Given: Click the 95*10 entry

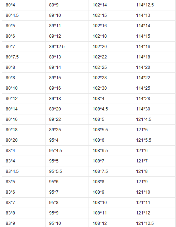Looking at the screenshot, I should 67,223.
